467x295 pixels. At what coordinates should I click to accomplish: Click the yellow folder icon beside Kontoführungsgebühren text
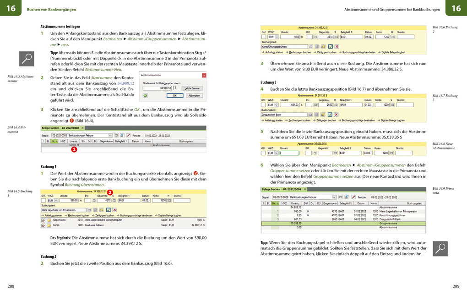323,47
